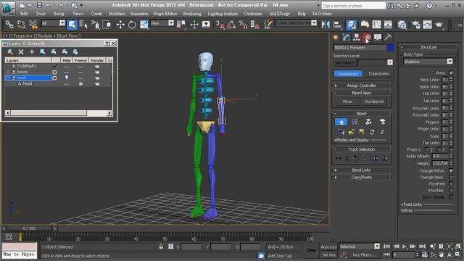
Task: Enable Biped Mixer Mode icon
Action: tap(382, 122)
